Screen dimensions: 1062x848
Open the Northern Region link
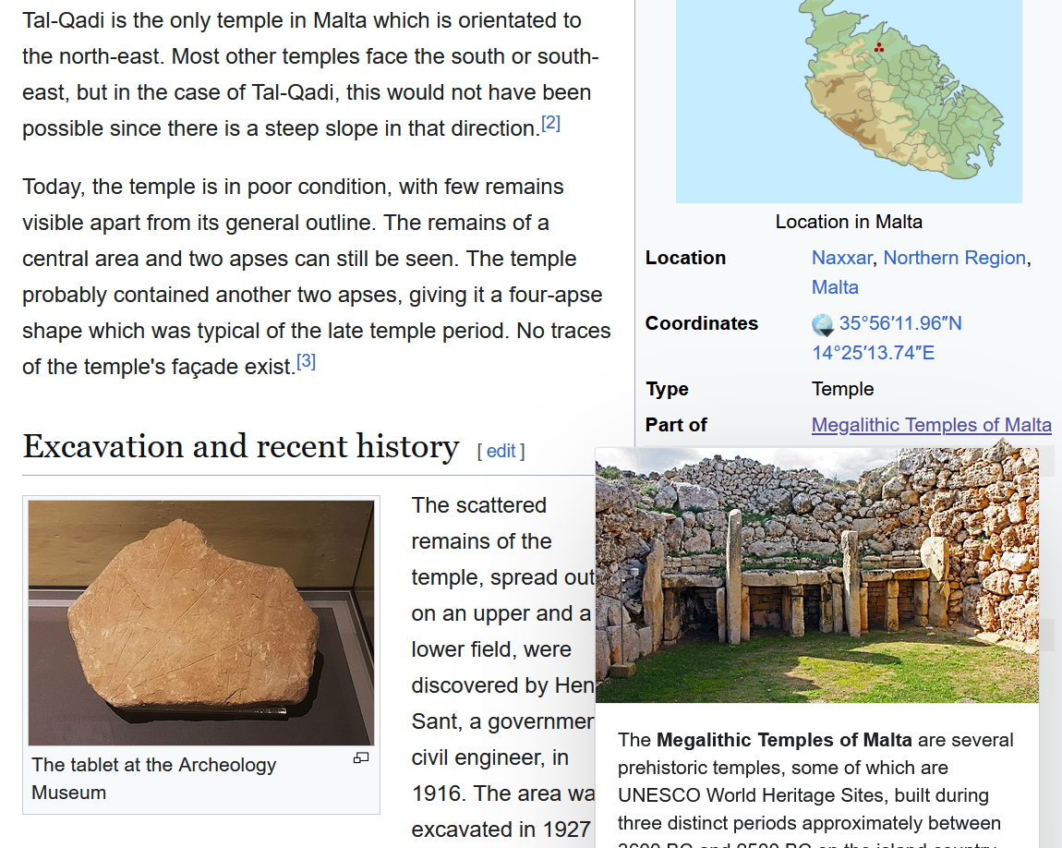954,258
